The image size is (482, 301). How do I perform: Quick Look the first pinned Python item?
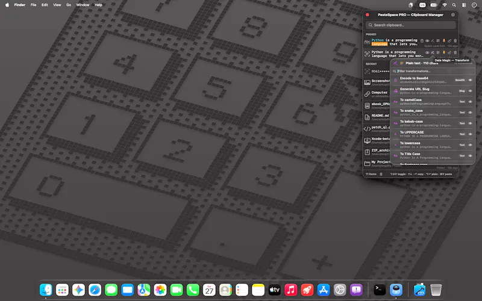pos(427,40)
